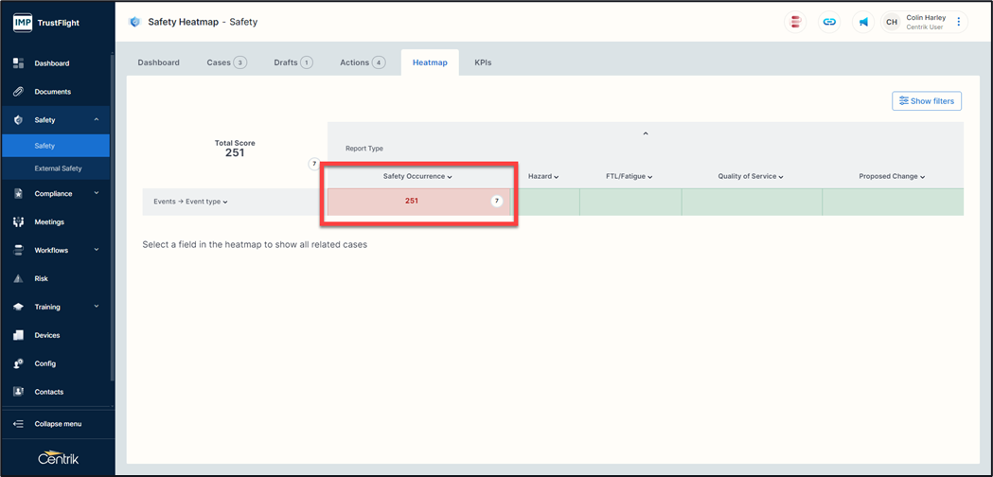Collapse the Report Type header chevron

pos(646,134)
